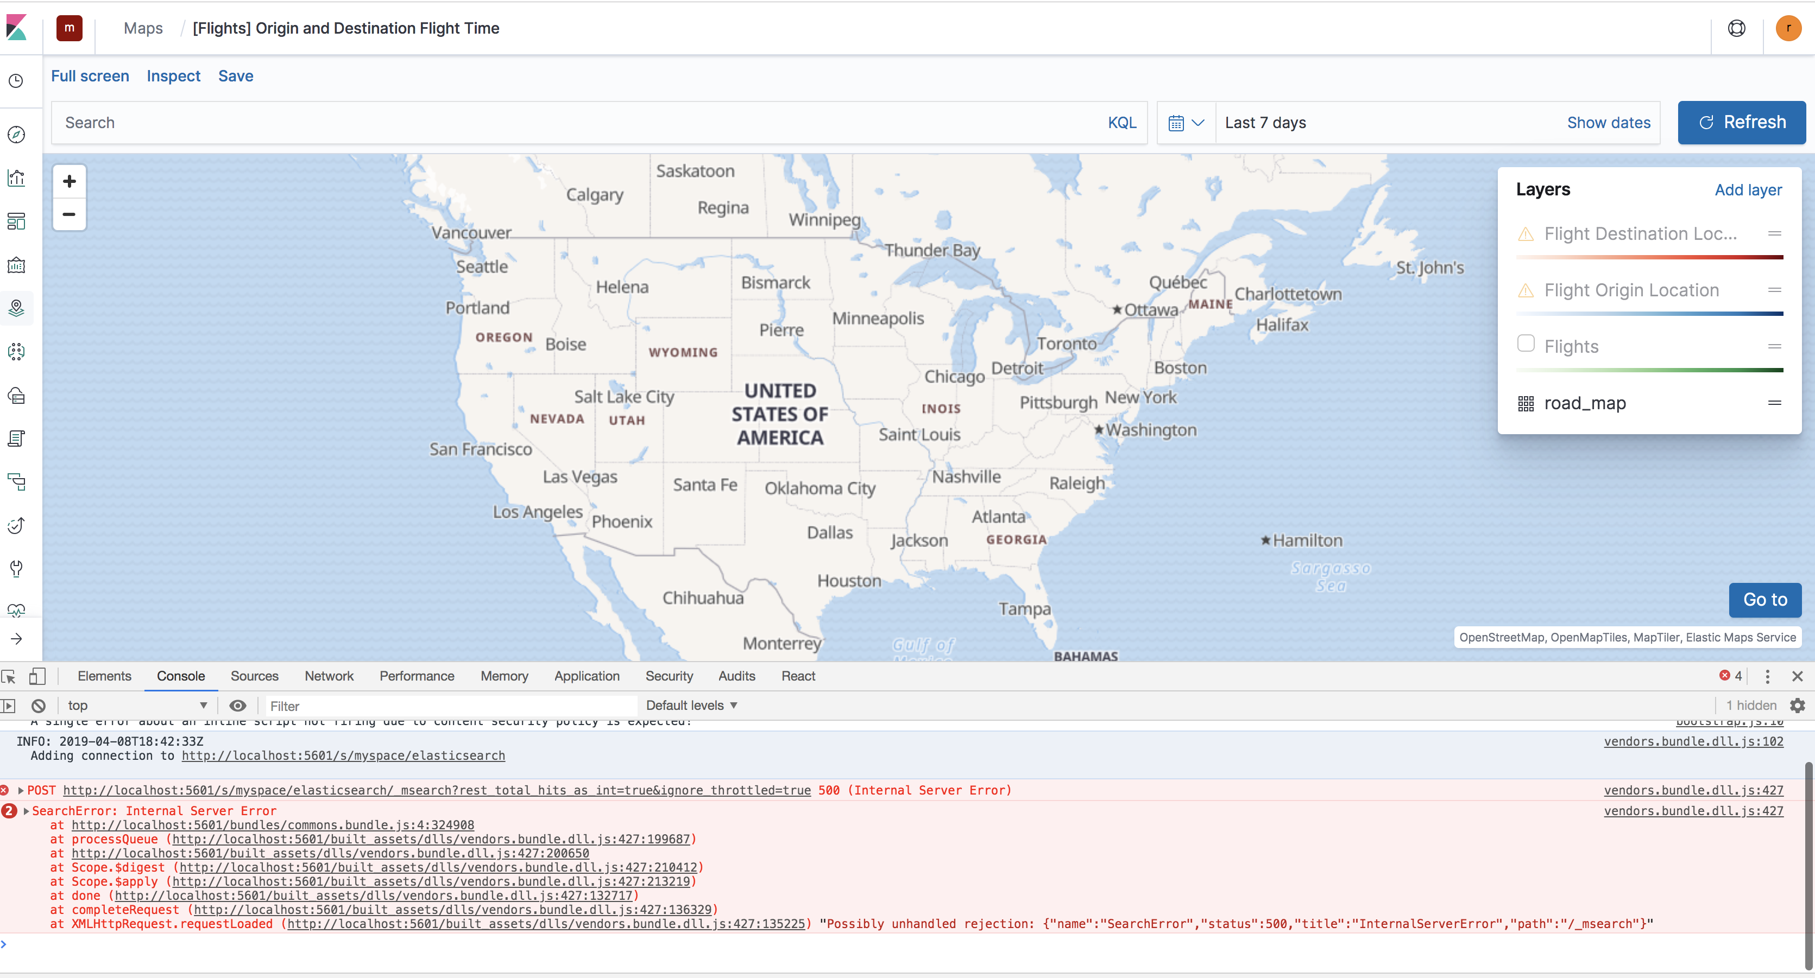Open the Monitoring heartbeat icon
The width and height of the screenshot is (1815, 978).
[16, 611]
